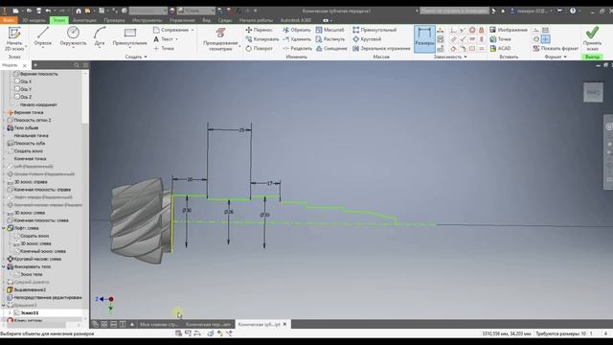Viewport: 613px width, 345px height.
Task: Click Показать формат in Format panel
Action: [x=556, y=49]
